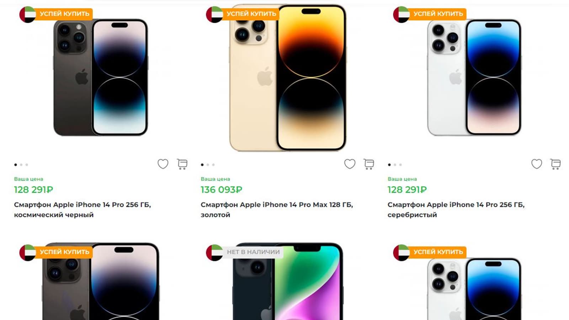Open Смартфон Apple iPhone 14 Pro Max золотой link

pyautogui.click(x=277, y=210)
